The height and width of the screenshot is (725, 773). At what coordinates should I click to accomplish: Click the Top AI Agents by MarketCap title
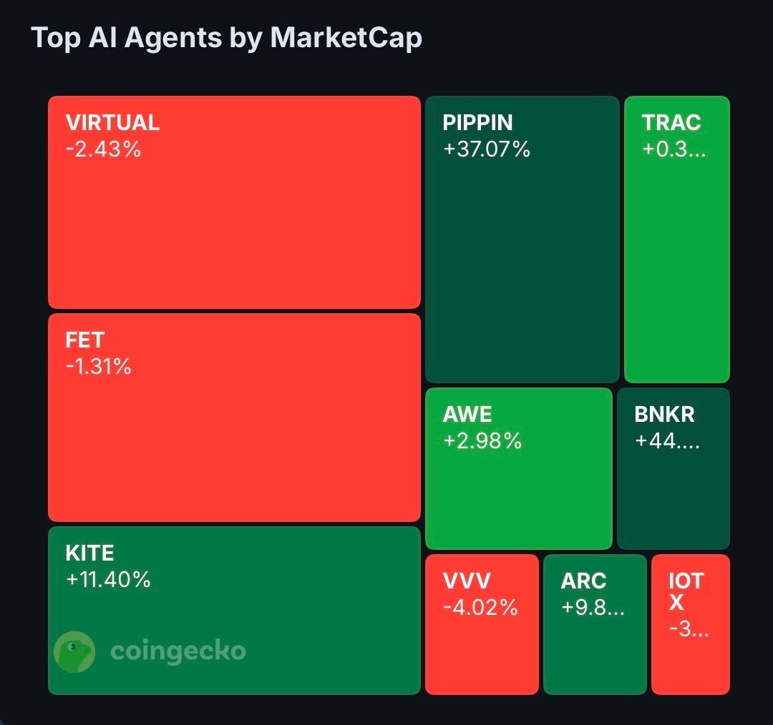(x=227, y=38)
